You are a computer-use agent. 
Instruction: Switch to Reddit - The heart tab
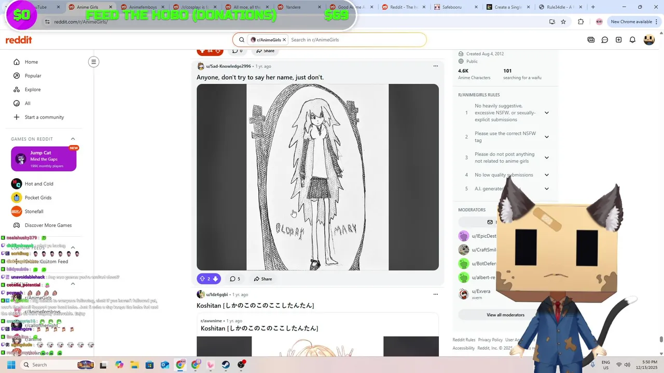(403, 7)
